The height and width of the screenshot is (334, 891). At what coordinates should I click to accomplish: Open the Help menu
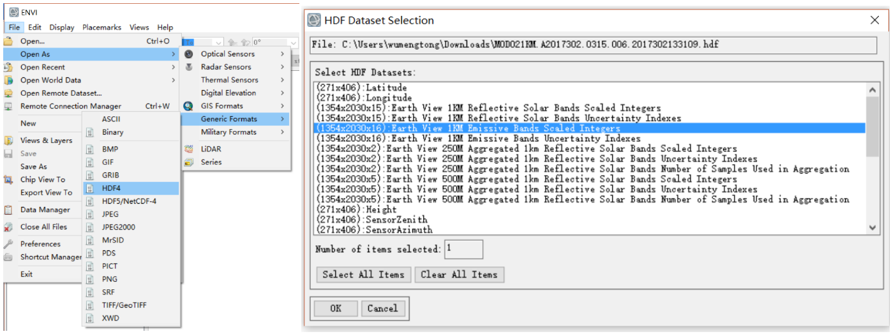165,27
